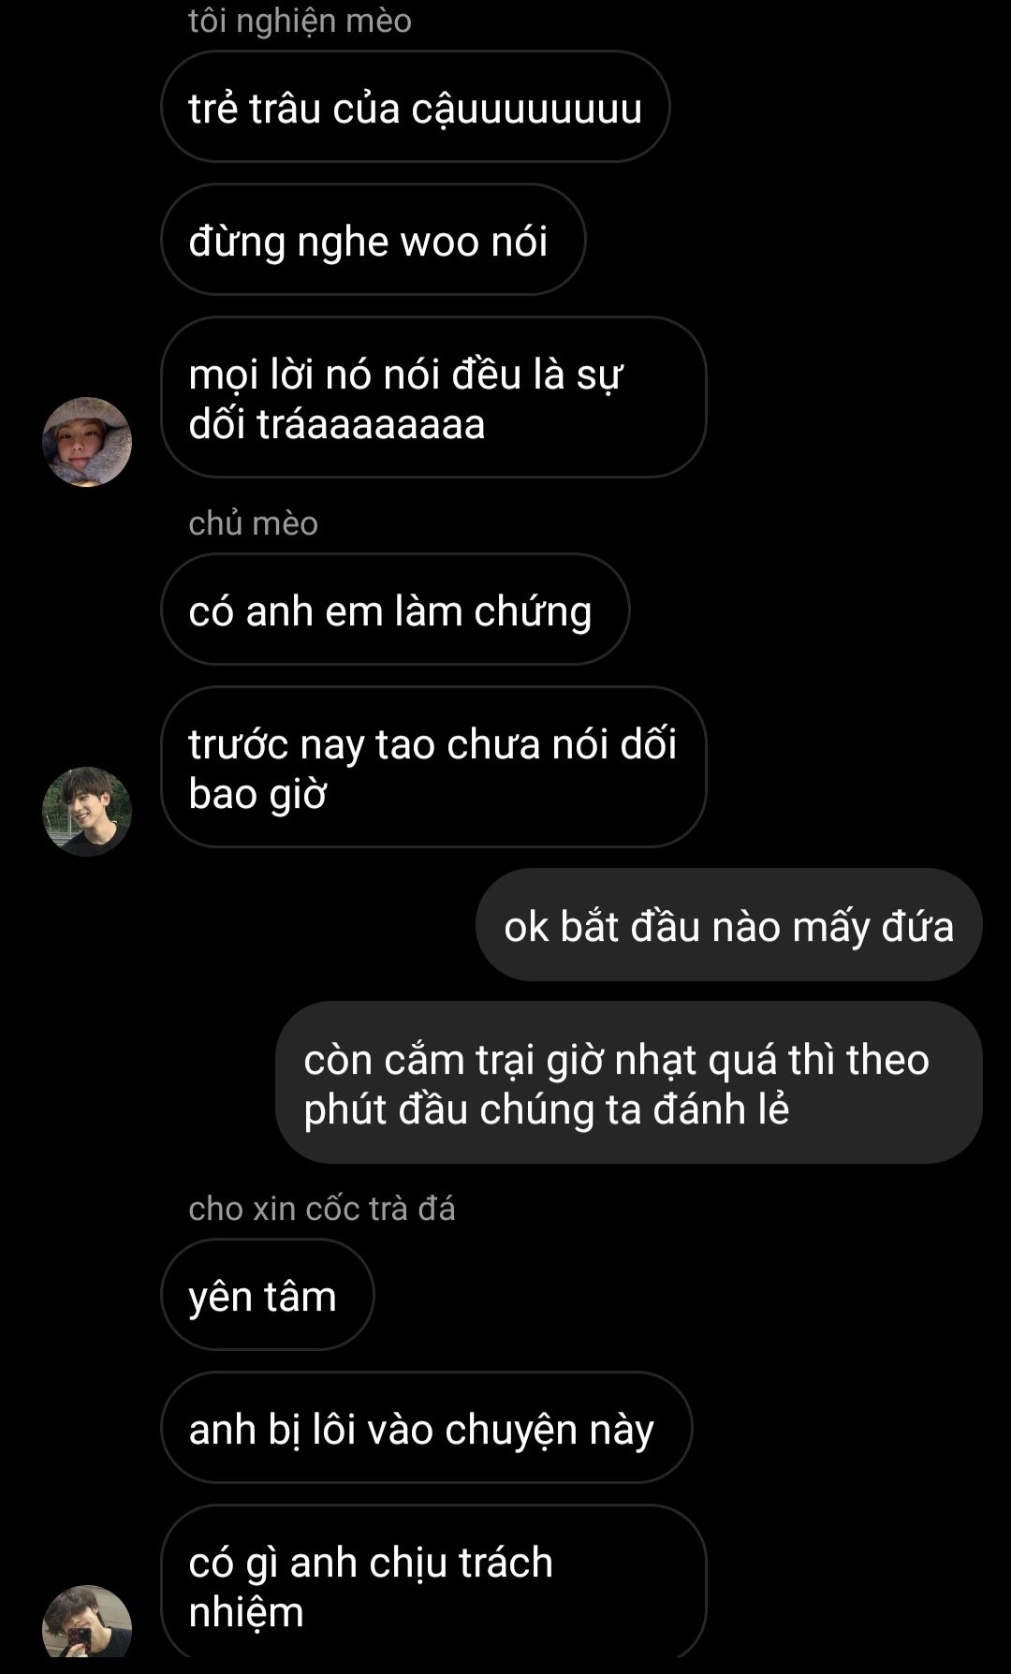
Task: Select the "yên tâm" message bubble
Action: coord(267,1295)
